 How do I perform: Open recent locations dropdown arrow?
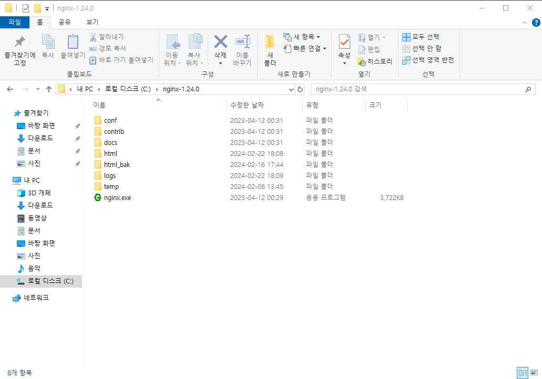coord(38,89)
